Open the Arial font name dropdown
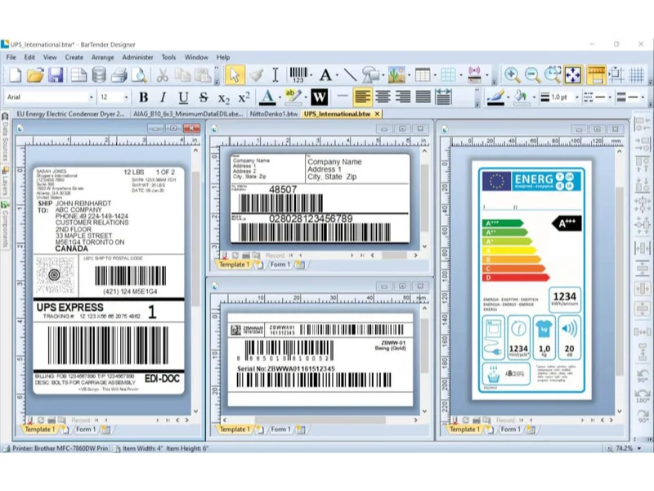The width and height of the screenshot is (654, 491). pyautogui.click(x=91, y=97)
